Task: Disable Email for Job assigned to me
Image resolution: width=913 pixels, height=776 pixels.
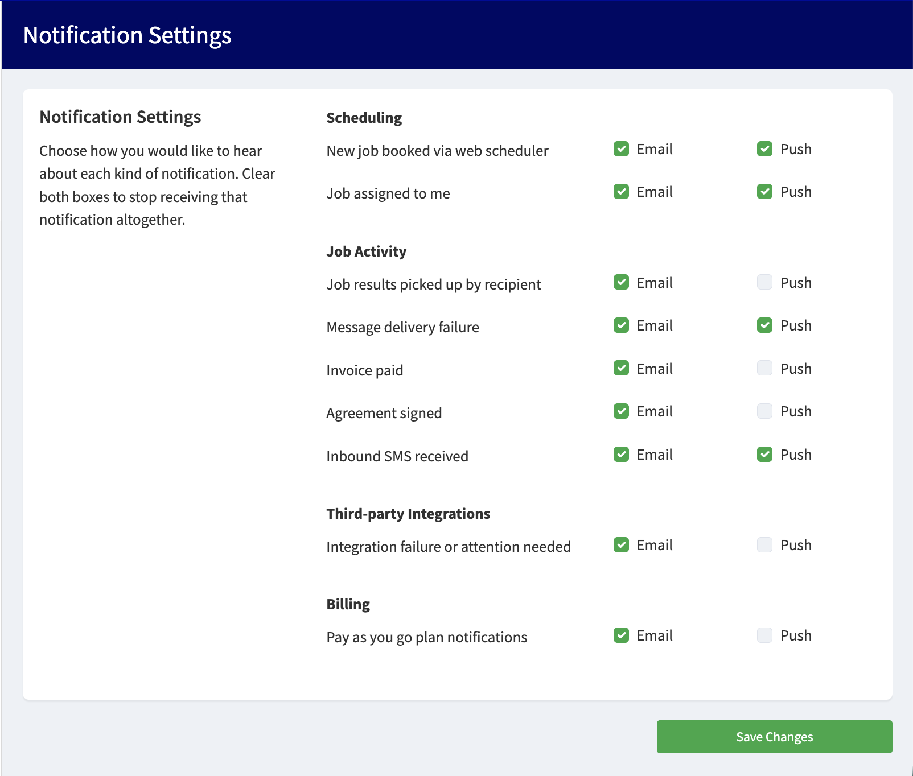Action: tap(621, 192)
